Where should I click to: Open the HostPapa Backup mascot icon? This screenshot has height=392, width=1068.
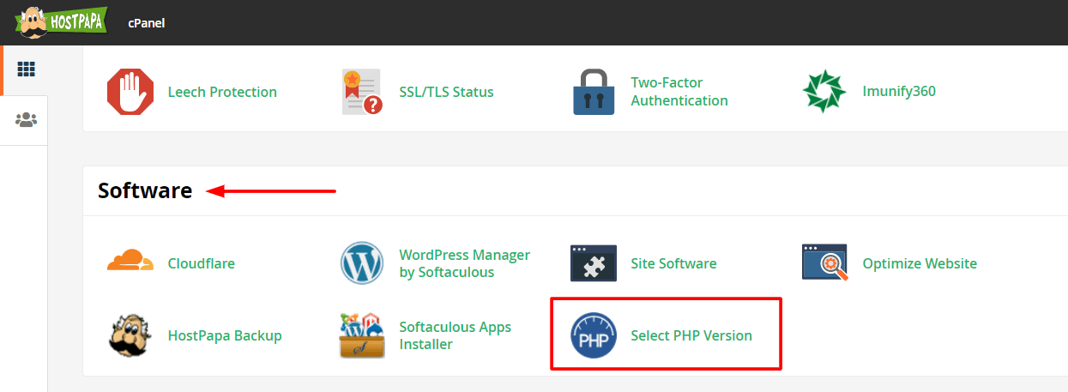[130, 335]
